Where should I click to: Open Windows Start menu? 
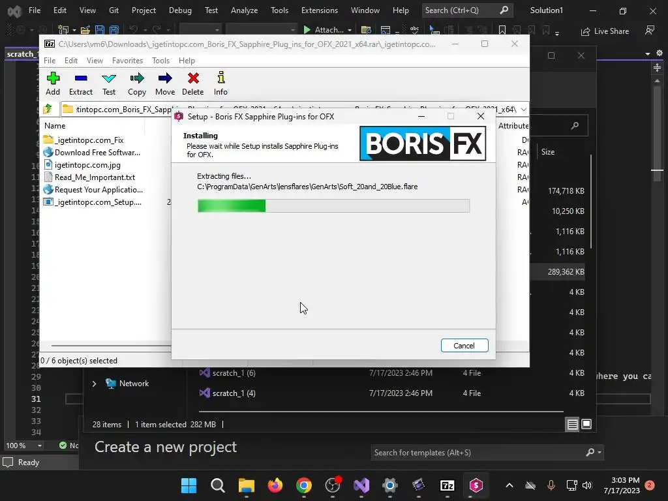189,485
